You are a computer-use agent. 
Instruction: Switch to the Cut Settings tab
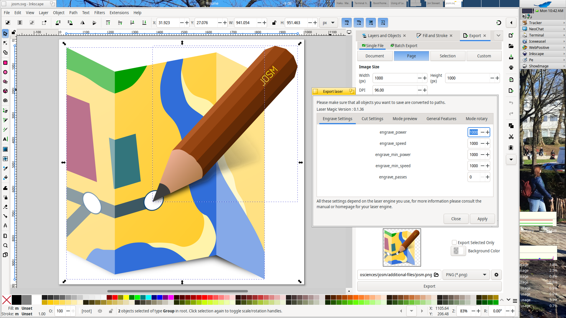coord(372,119)
